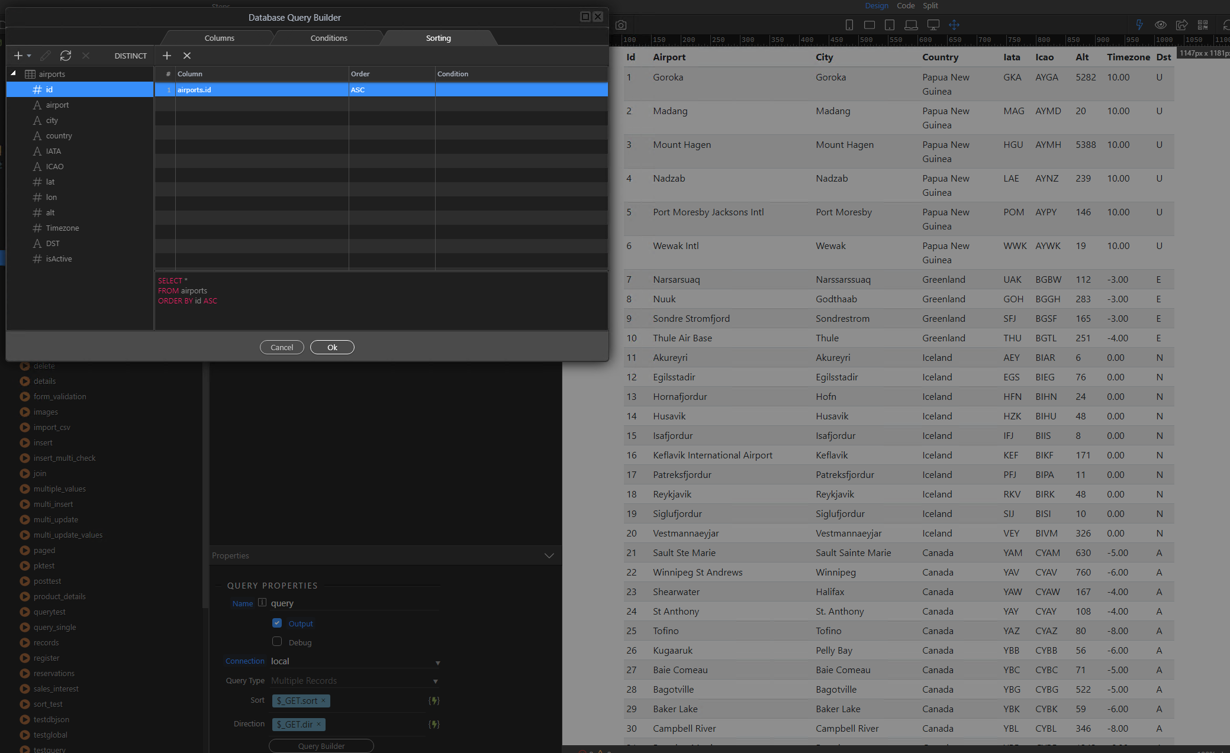Open the sales_interest action
1230x753 pixels.
[56, 689]
